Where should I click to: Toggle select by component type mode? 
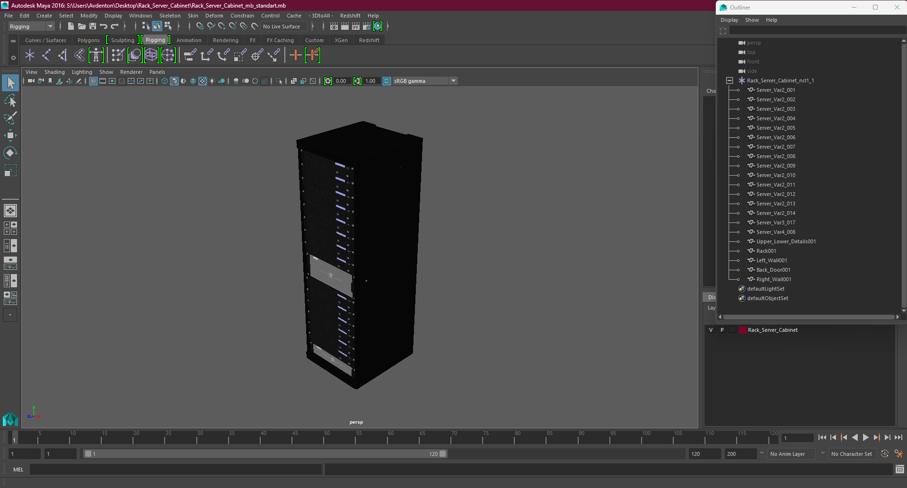point(168,27)
